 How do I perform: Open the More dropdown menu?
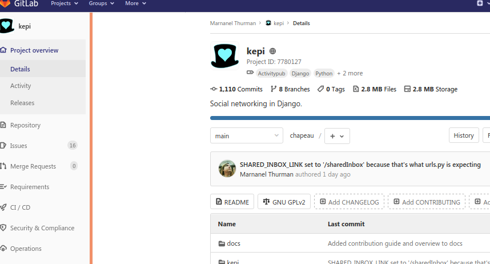click(x=135, y=3)
